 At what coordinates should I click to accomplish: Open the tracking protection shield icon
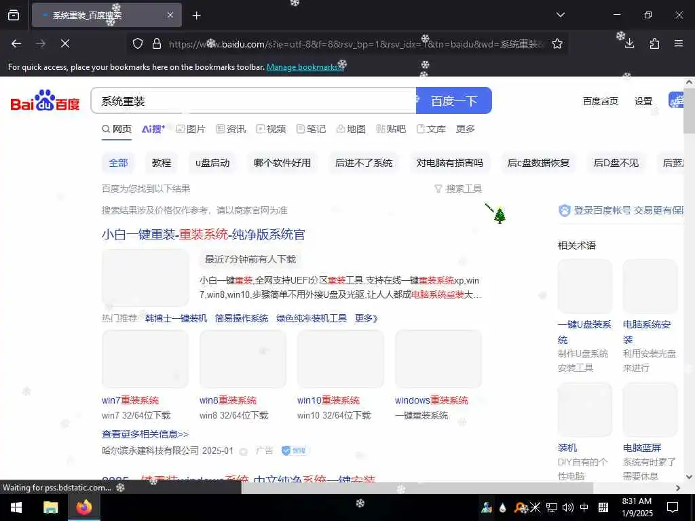point(138,43)
